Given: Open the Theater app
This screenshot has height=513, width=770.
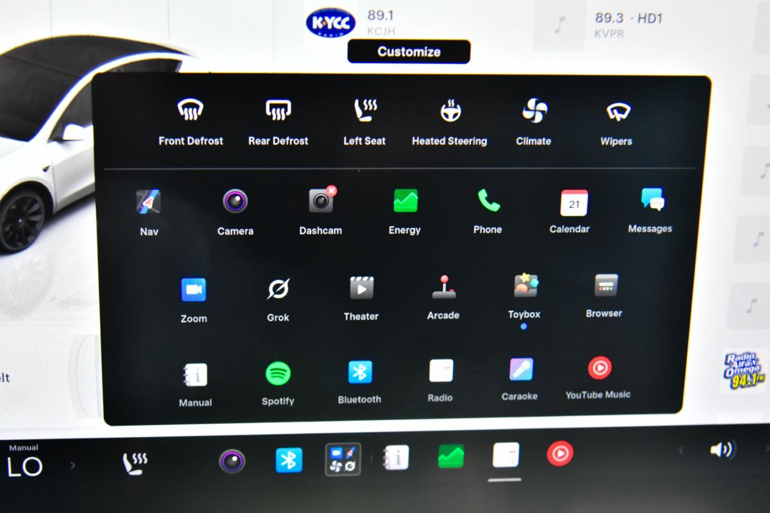Looking at the screenshot, I should click(361, 298).
